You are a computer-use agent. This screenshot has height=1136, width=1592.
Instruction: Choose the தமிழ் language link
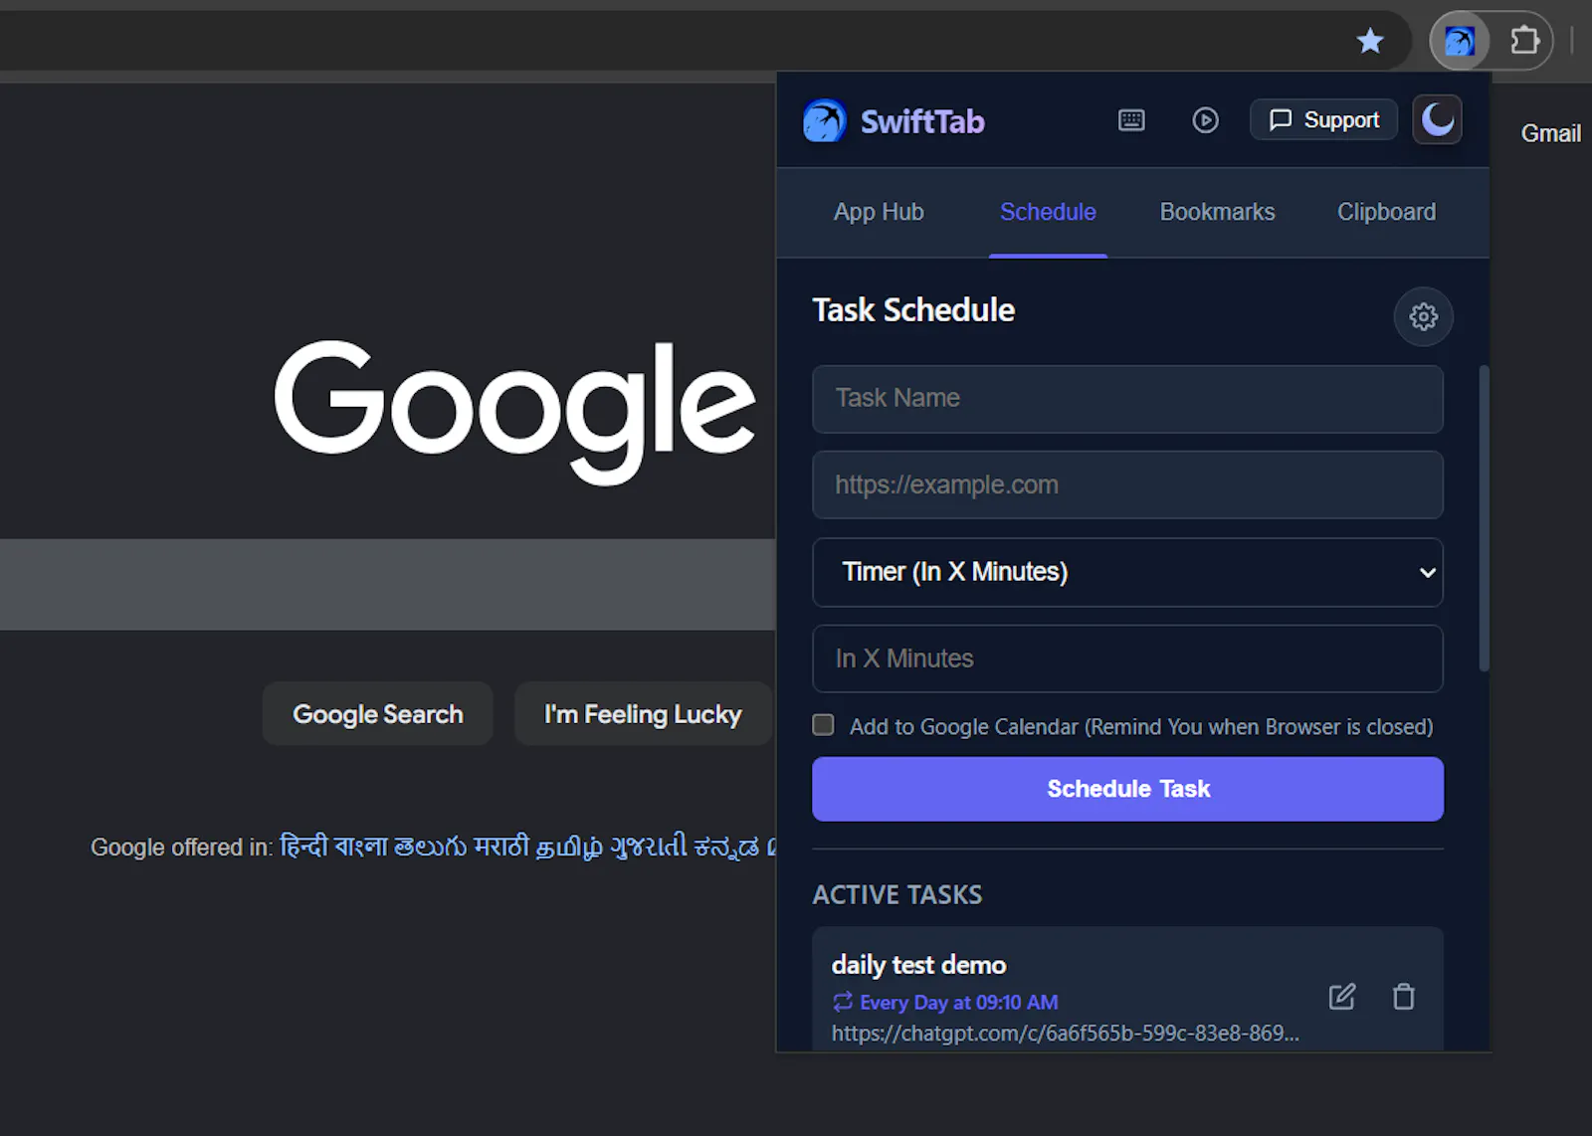tap(569, 848)
